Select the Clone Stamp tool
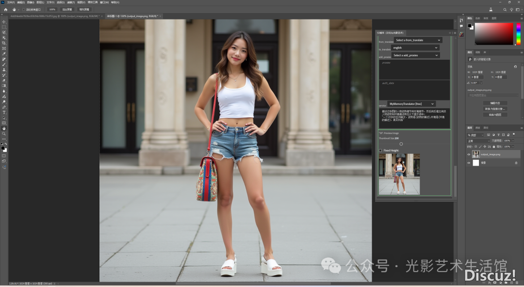 (4, 70)
